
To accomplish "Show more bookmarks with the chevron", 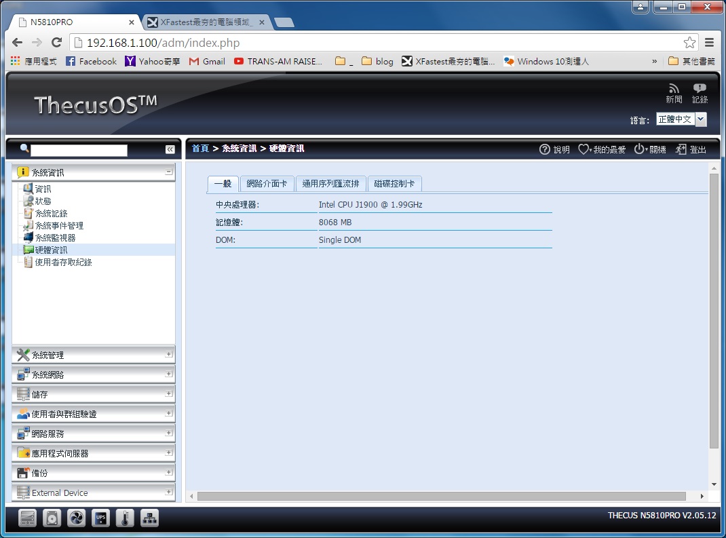I will coord(654,61).
